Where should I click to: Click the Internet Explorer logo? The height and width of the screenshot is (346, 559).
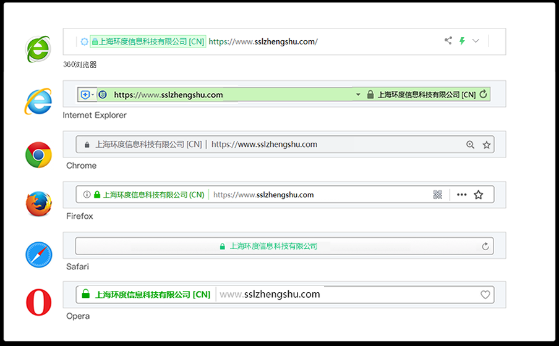point(38,101)
